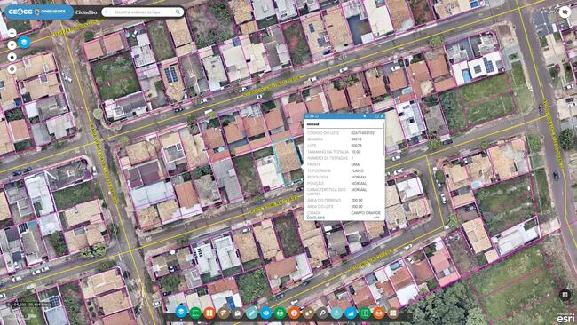Image resolution: width=577 pixels, height=325 pixels.
Task: Open the blue chart icon tool
Action: (x=351, y=313)
